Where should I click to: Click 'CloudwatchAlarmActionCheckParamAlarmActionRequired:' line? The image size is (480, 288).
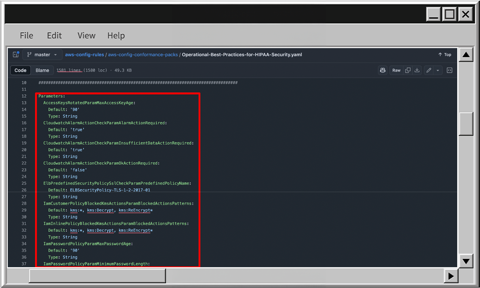105,123
